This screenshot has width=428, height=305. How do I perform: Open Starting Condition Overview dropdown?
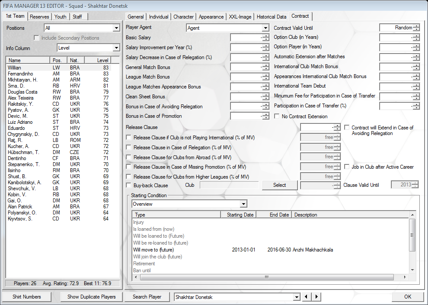243,204
